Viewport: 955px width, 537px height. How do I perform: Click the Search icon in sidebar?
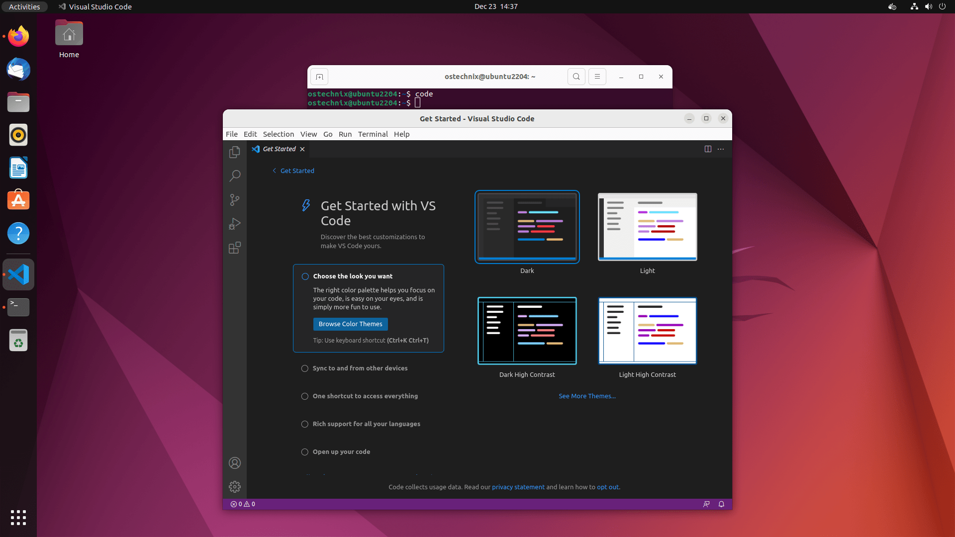(x=234, y=175)
